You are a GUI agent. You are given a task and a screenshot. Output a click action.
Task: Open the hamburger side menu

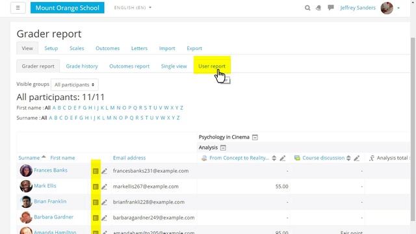click(18, 8)
